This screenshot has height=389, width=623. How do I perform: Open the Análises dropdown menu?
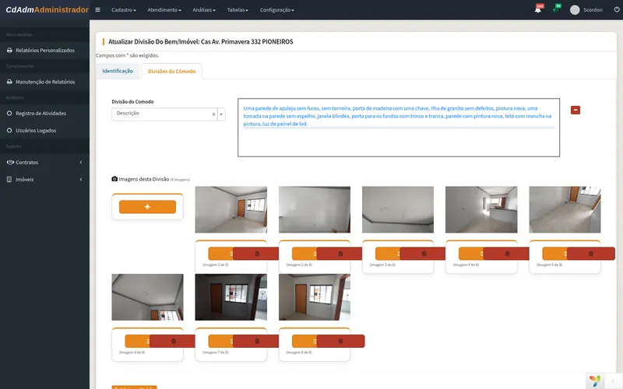204,10
